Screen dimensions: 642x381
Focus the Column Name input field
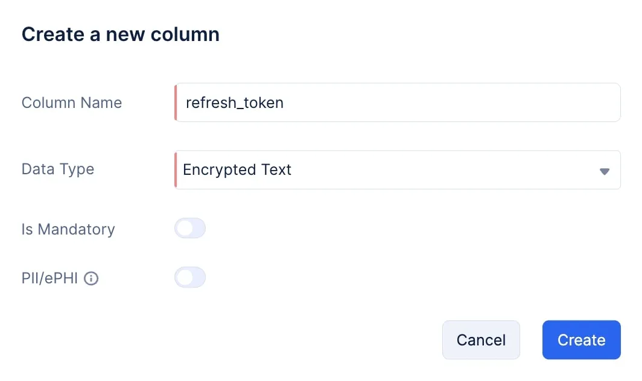coord(397,102)
